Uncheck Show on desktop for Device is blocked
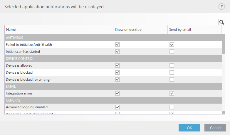 click(x=117, y=72)
